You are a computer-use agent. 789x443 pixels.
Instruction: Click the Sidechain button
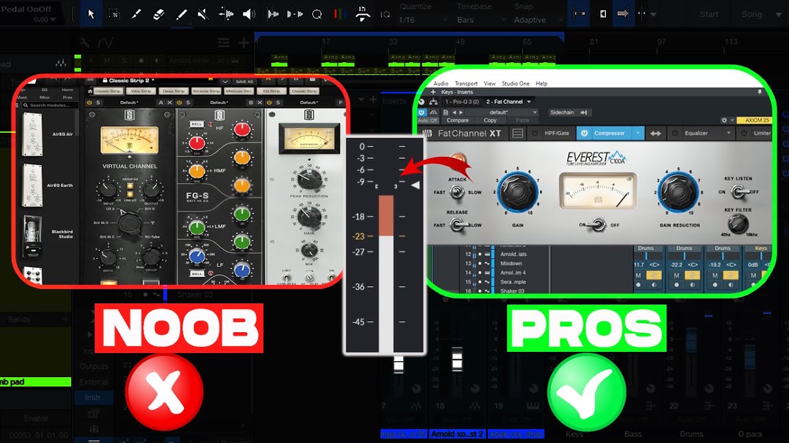[570, 113]
